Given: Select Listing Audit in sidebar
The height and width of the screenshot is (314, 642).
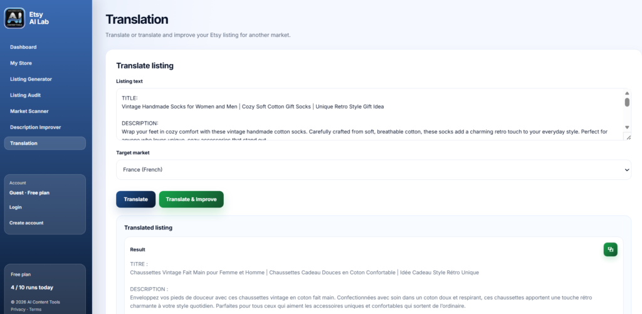Looking at the screenshot, I should pyautogui.click(x=25, y=95).
